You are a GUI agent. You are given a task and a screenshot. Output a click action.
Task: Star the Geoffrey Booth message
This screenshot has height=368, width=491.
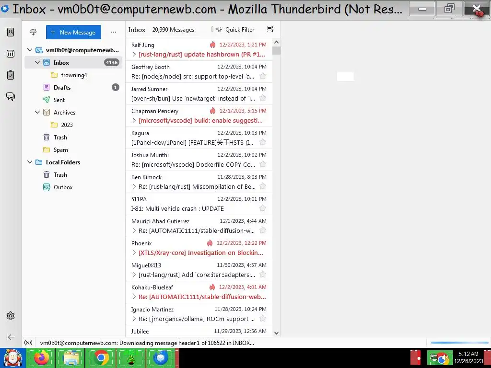pos(263,76)
